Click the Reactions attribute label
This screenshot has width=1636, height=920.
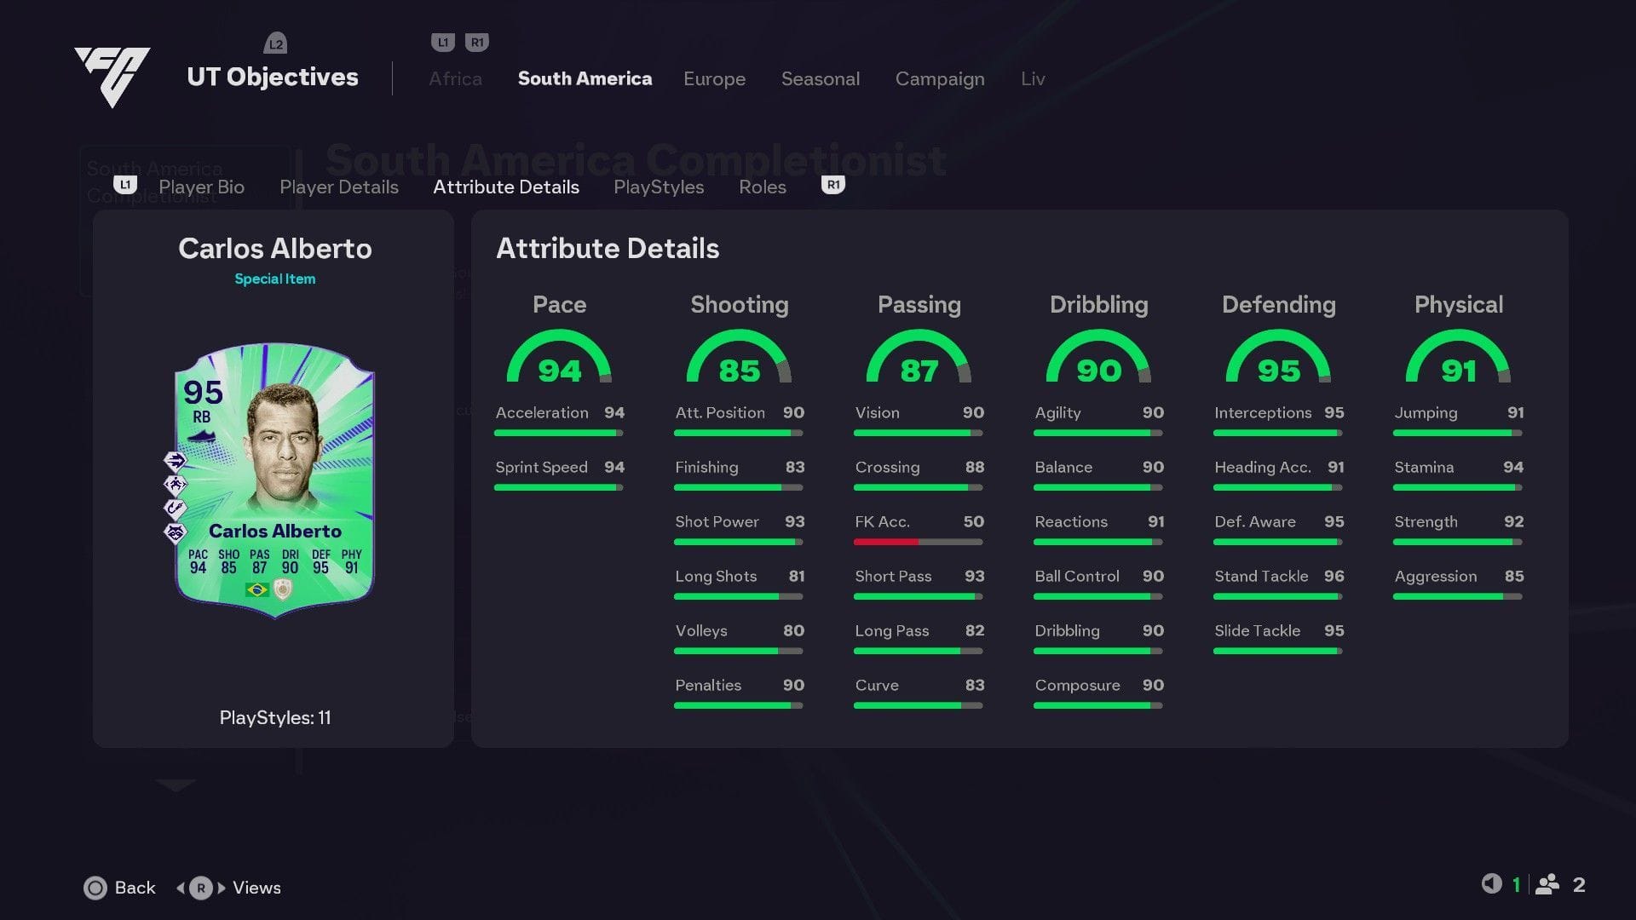point(1071,521)
